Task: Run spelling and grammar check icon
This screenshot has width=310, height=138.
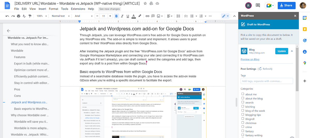Action: (24, 16)
